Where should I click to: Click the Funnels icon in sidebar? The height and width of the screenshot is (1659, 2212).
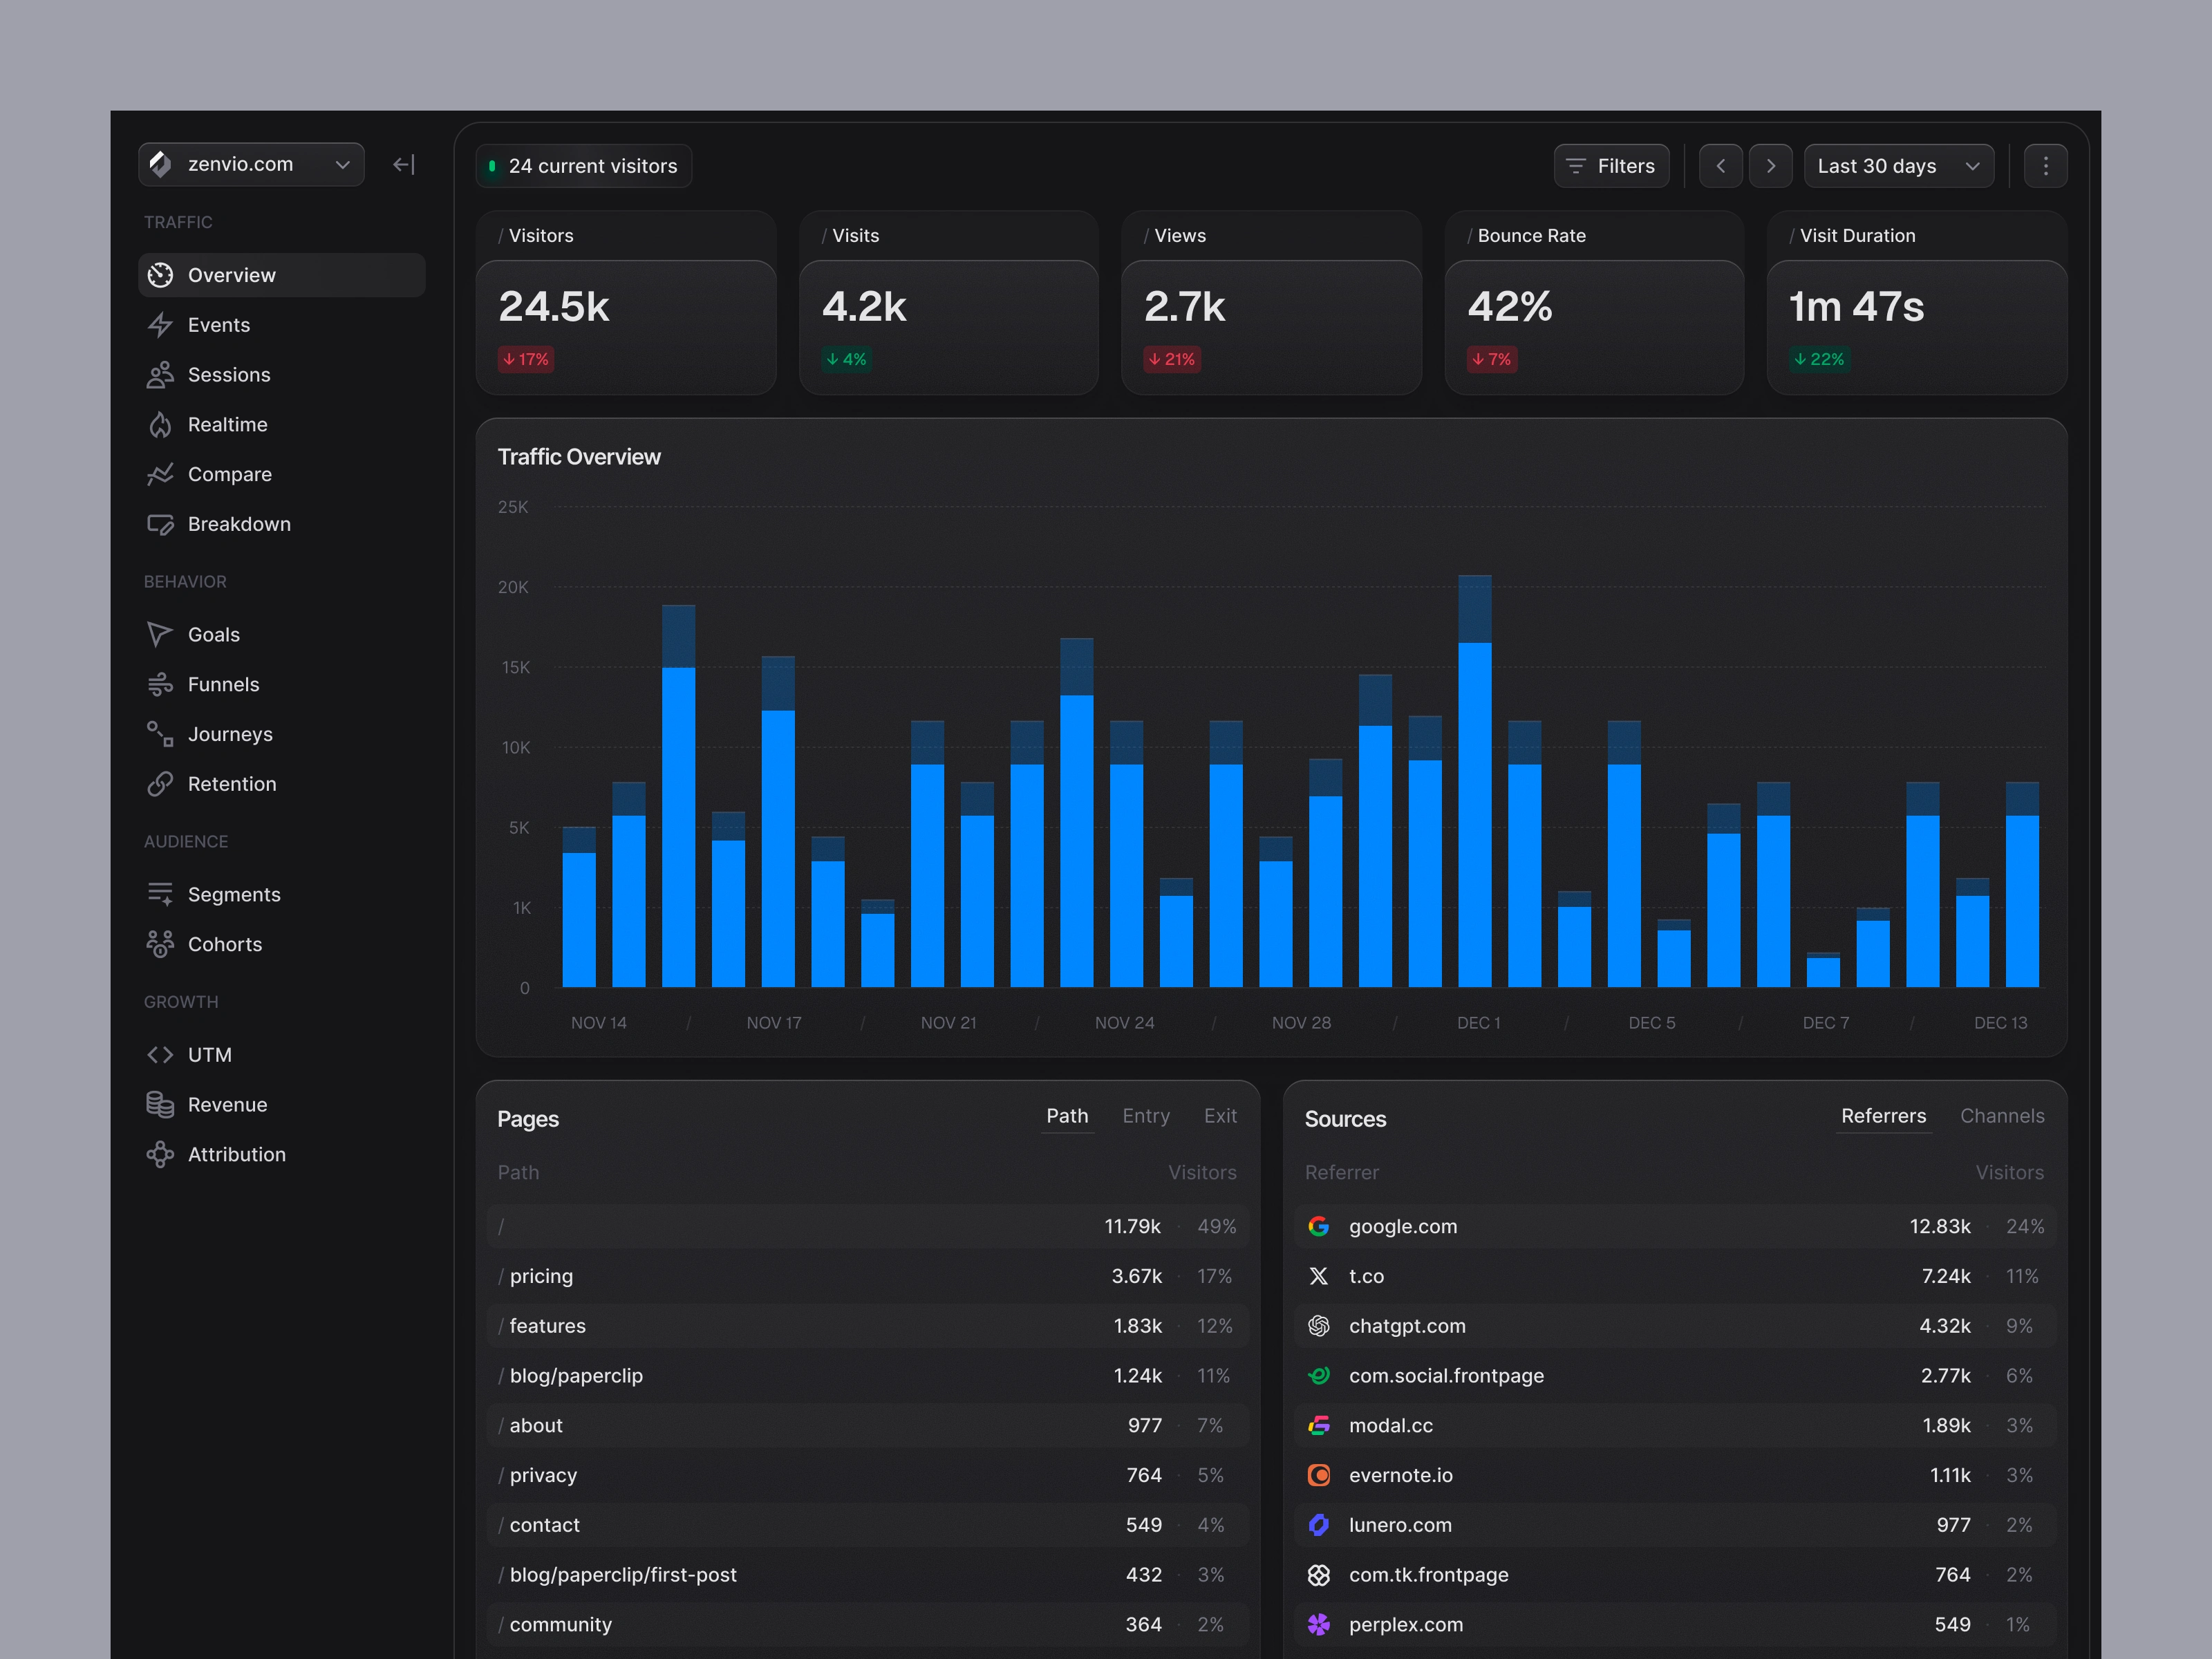(160, 685)
